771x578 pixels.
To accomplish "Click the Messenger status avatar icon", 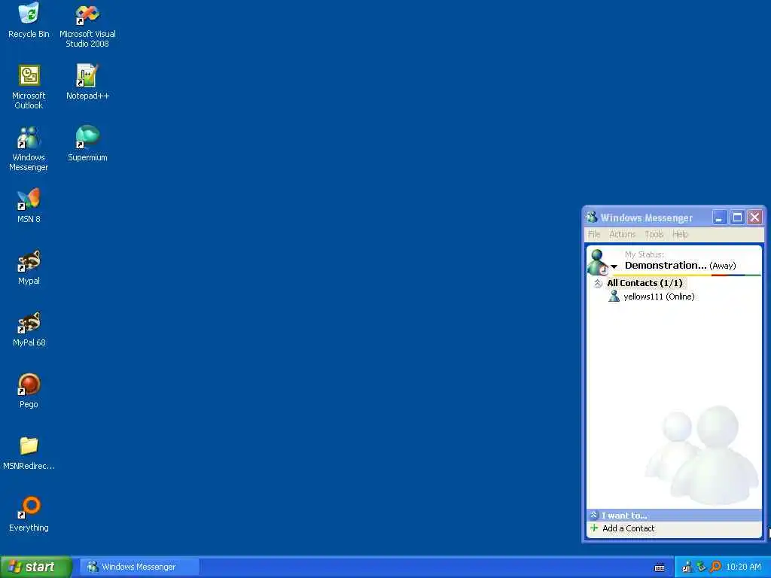I will 598,263.
